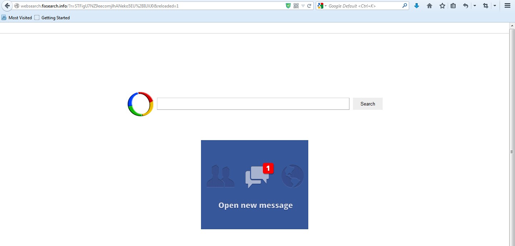
Task: Click the globe icon in the blue ad
Action: pyautogui.click(x=293, y=176)
